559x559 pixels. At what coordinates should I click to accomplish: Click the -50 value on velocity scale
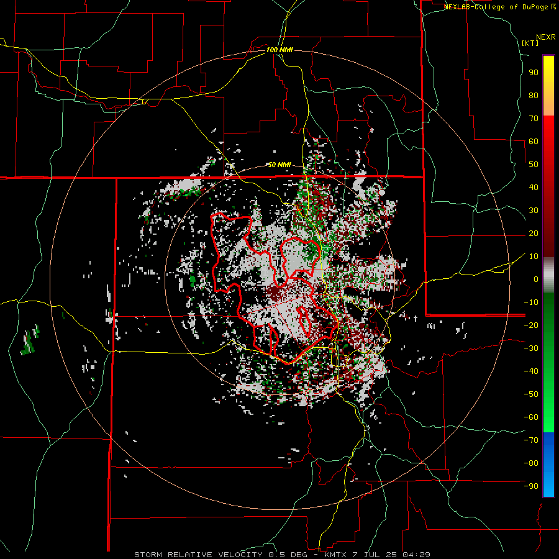531,394
